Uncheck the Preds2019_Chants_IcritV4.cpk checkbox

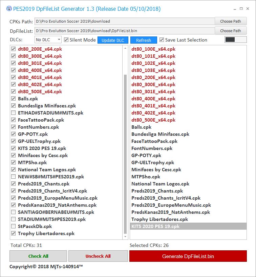click(x=14, y=191)
